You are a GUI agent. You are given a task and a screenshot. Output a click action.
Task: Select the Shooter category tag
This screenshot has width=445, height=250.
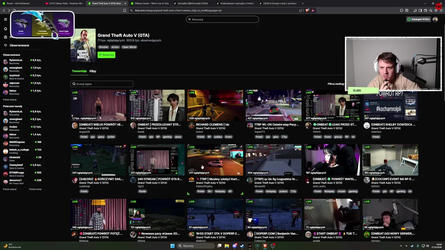point(104,47)
